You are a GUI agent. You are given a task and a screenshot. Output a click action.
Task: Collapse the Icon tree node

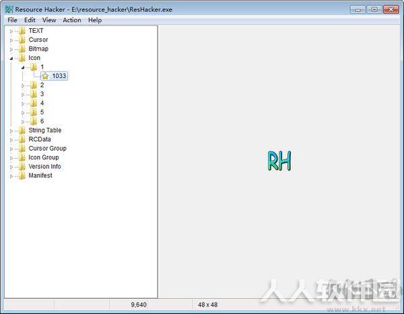11,58
